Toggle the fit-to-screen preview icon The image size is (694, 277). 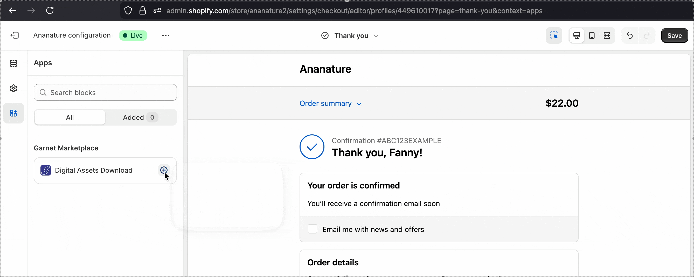point(607,35)
